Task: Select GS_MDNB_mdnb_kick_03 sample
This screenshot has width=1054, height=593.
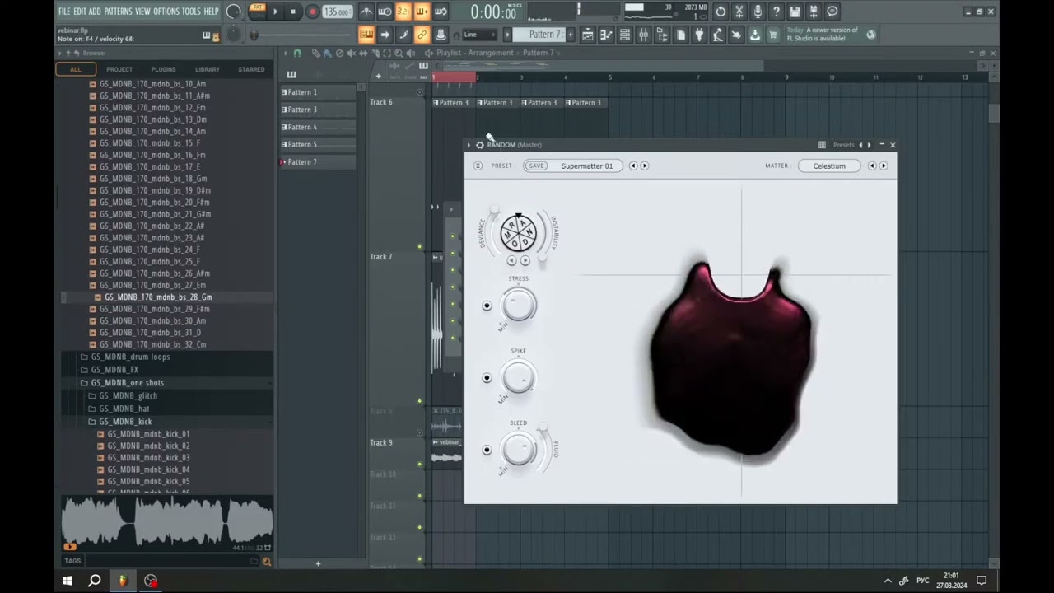Action: pos(148,457)
